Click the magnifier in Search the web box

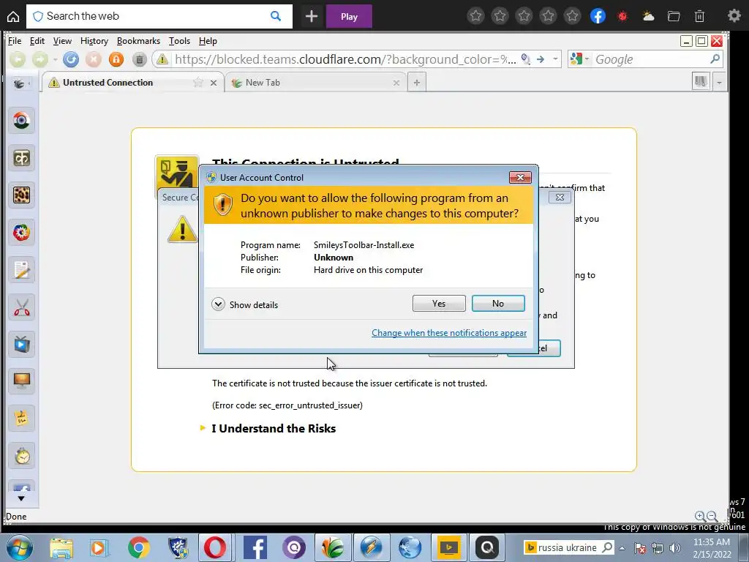pos(276,16)
